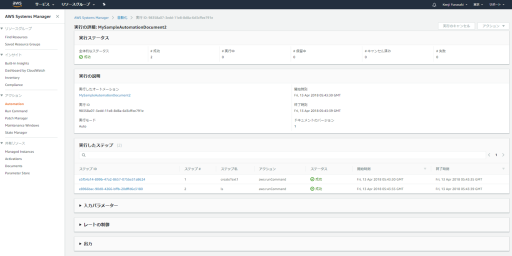Open Managed Instances in the sidebar
The image size is (512, 256).
pos(19,152)
